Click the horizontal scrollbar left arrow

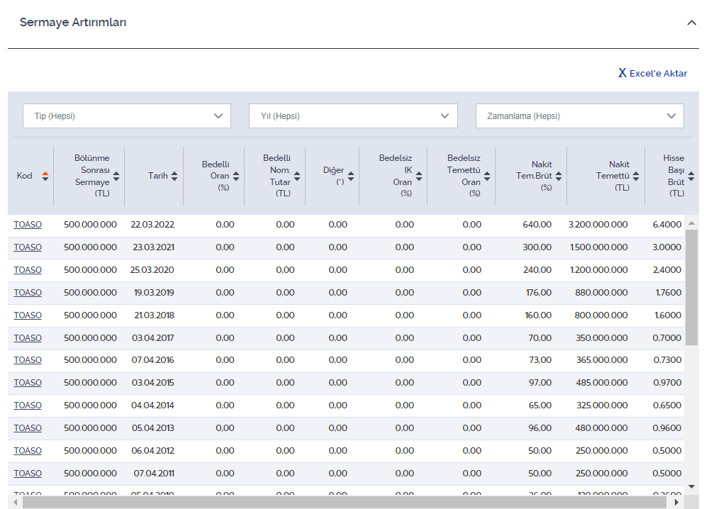[16, 502]
